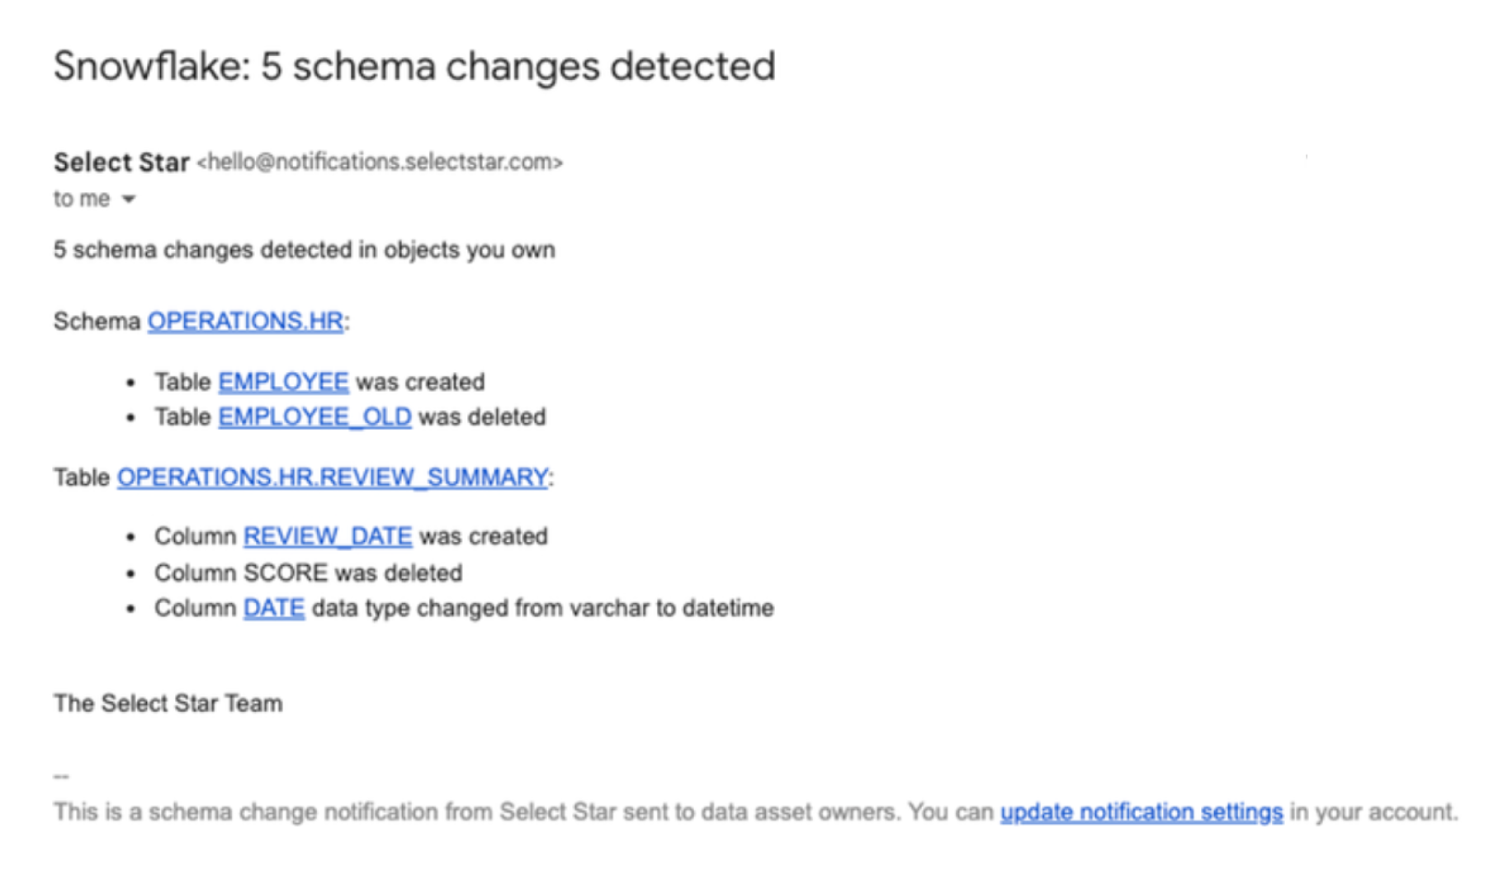The width and height of the screenshot is (1503, 871).
Task: Click the signature separator dashes
Action: (61, 776)
